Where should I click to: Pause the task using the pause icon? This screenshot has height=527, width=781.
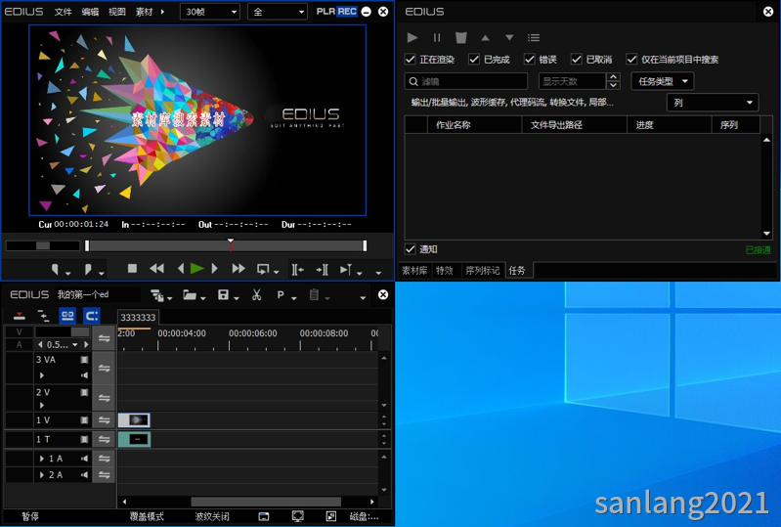pyautogui.click(x=437, y=37)
